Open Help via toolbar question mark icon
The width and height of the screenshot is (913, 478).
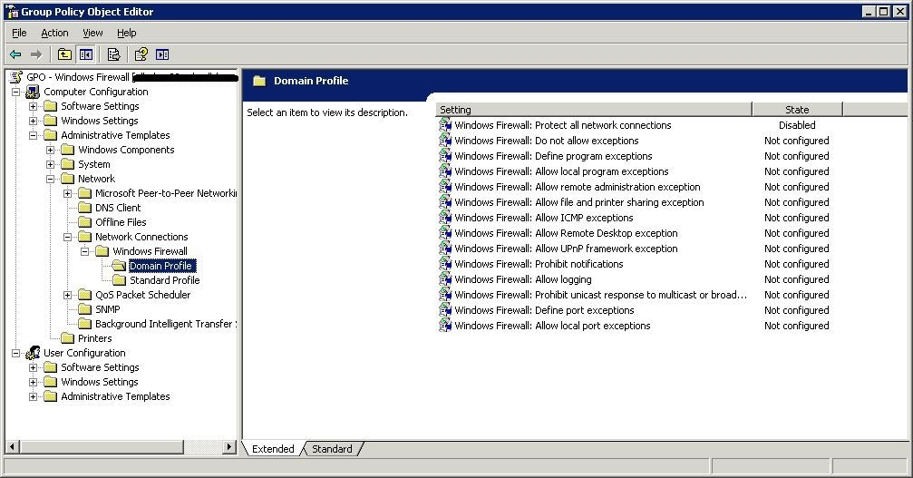coord(141,54)
